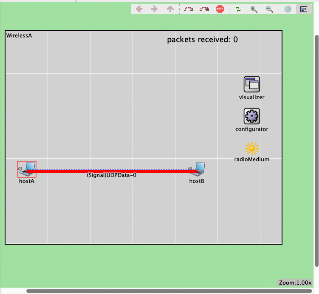This screenshot has height=294, width=319.
Task: Click the visualizer text label
Action: [x=252, y=97]
